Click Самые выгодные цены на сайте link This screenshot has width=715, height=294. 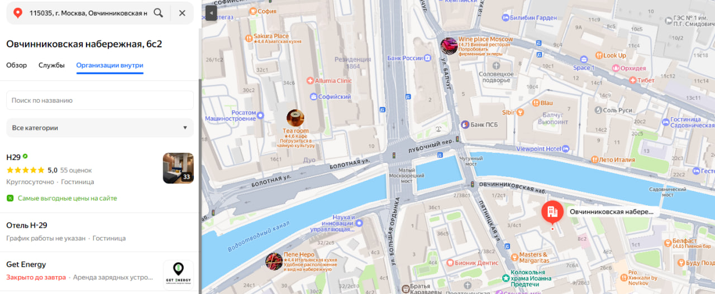click(67, 198)
